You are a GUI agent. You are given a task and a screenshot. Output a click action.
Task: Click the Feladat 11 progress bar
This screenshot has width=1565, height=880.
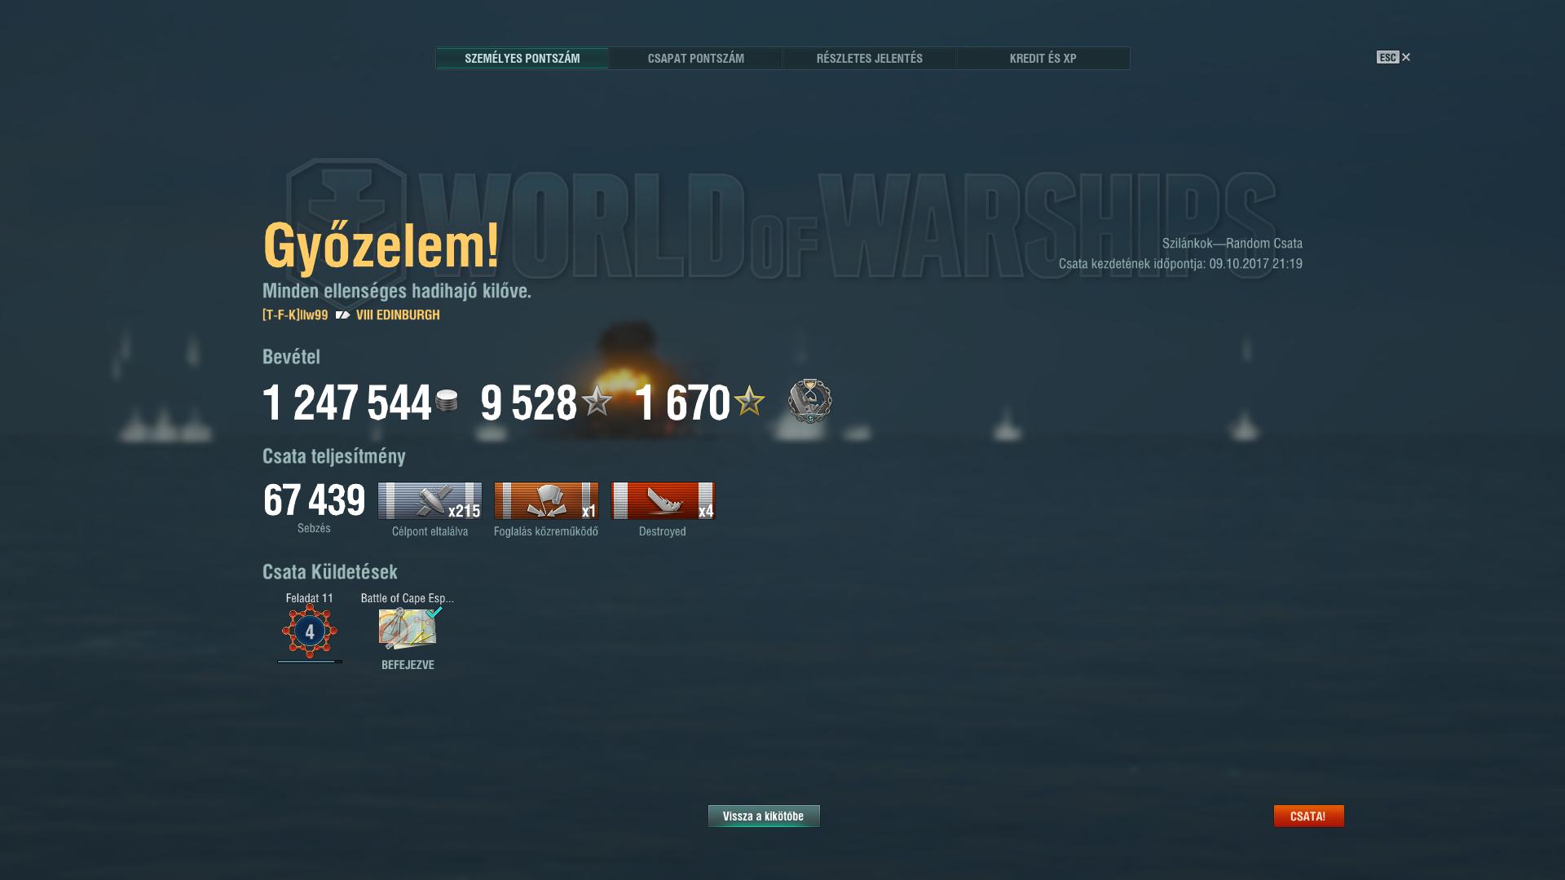coord(310,662)
